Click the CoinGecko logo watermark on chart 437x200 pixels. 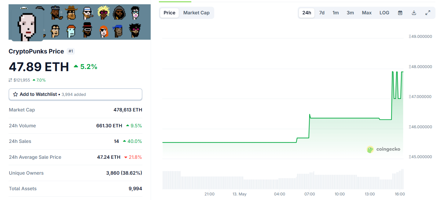click(384, 149)
